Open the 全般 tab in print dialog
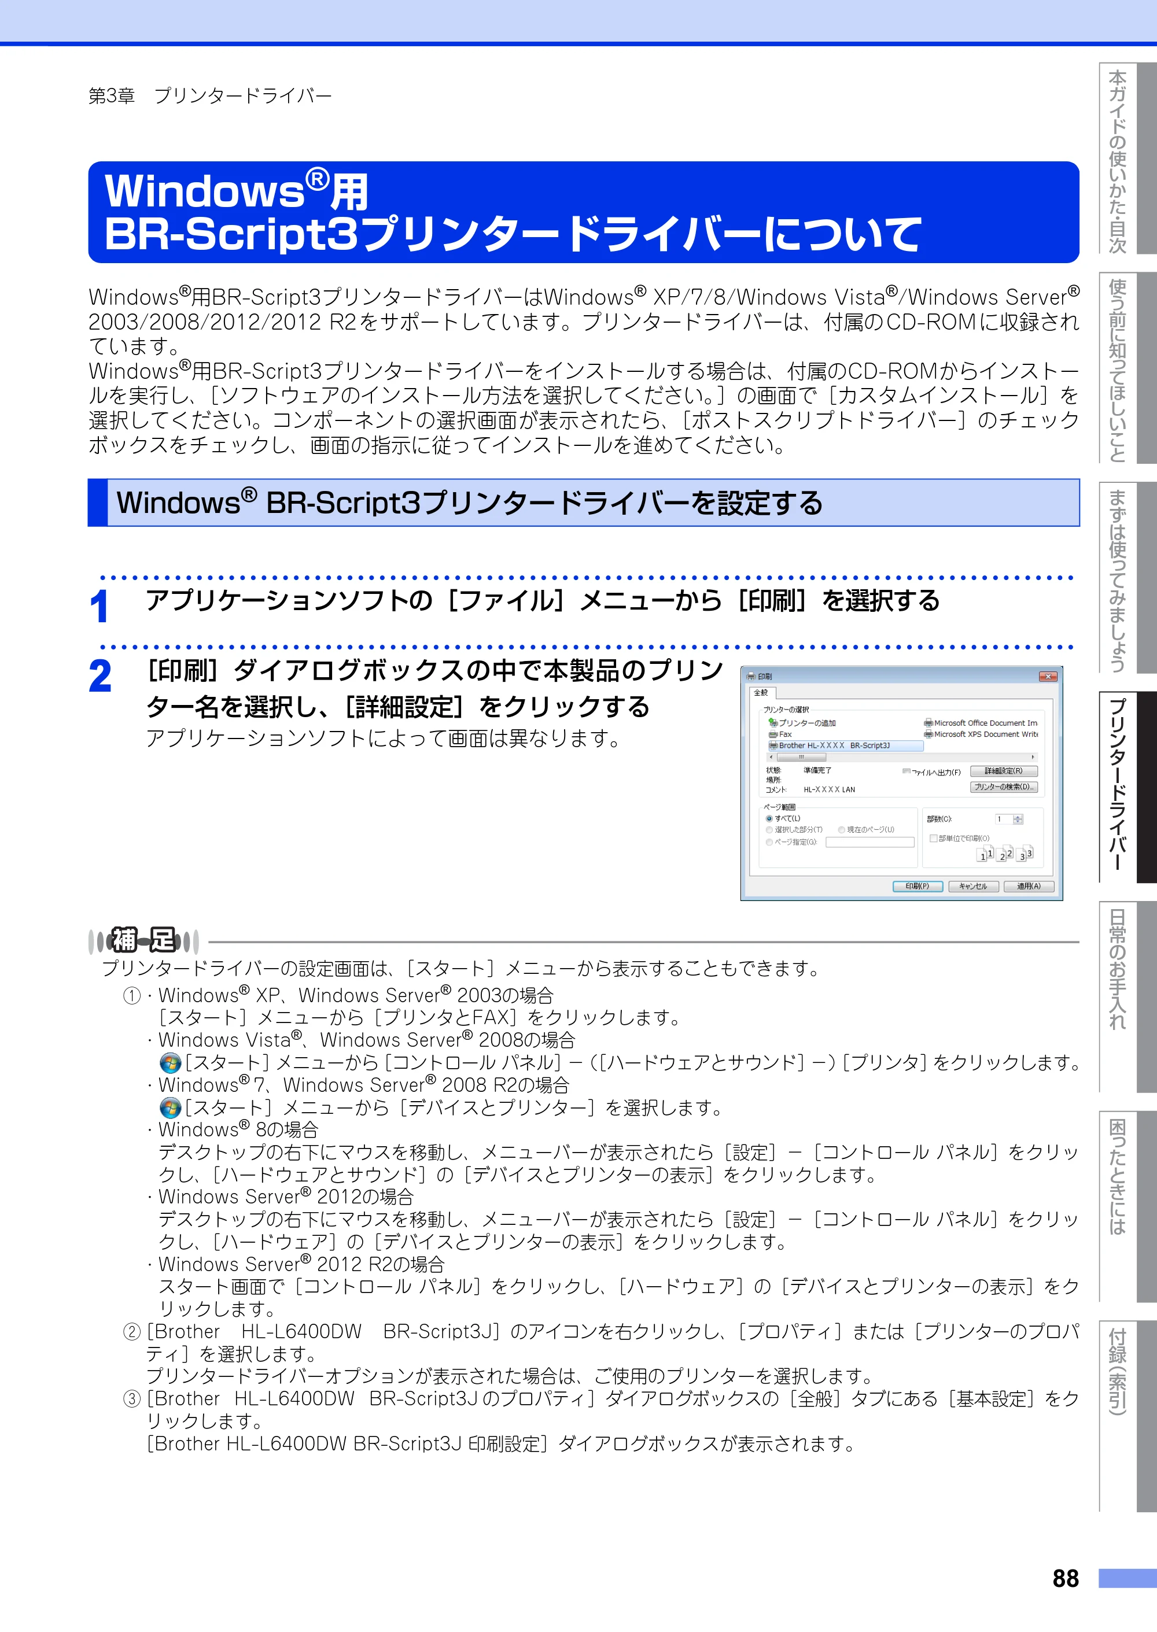1157x1632 pixels. point(762,692)
